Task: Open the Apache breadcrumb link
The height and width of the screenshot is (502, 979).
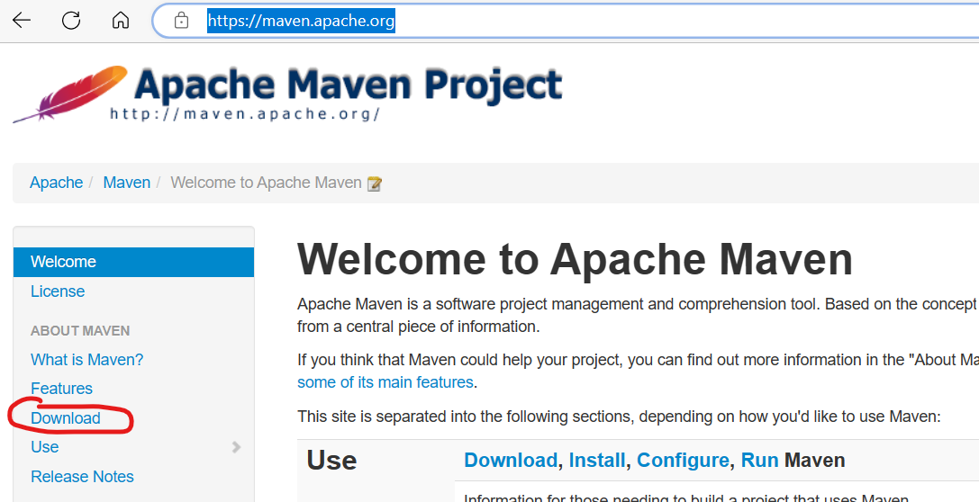Action: click(56, 183)
